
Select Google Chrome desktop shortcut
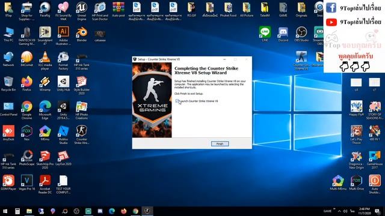click(26, 110)
